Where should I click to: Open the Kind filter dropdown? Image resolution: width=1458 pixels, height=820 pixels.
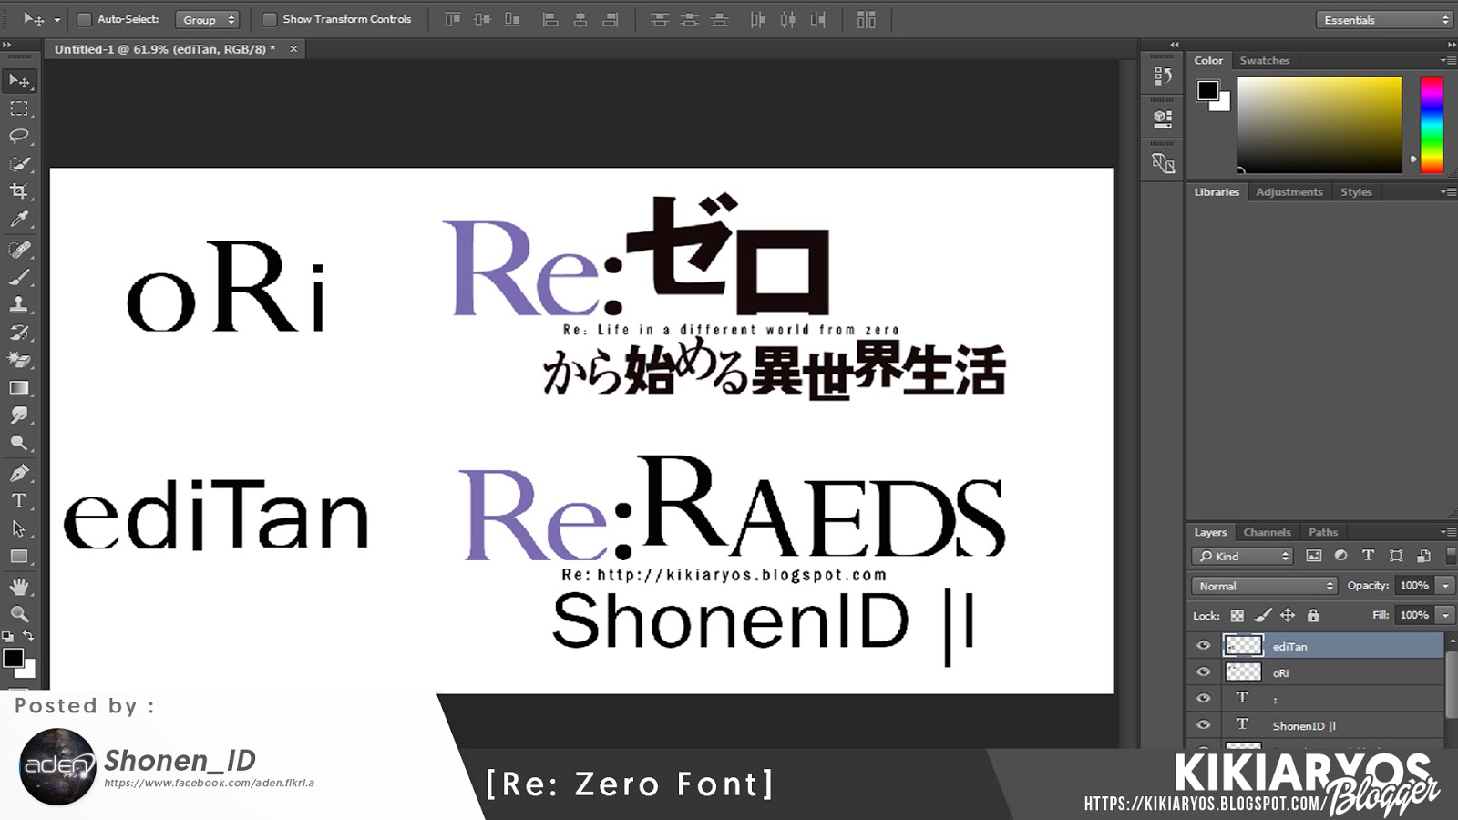pyautogui.click(x=1240, y=557)
